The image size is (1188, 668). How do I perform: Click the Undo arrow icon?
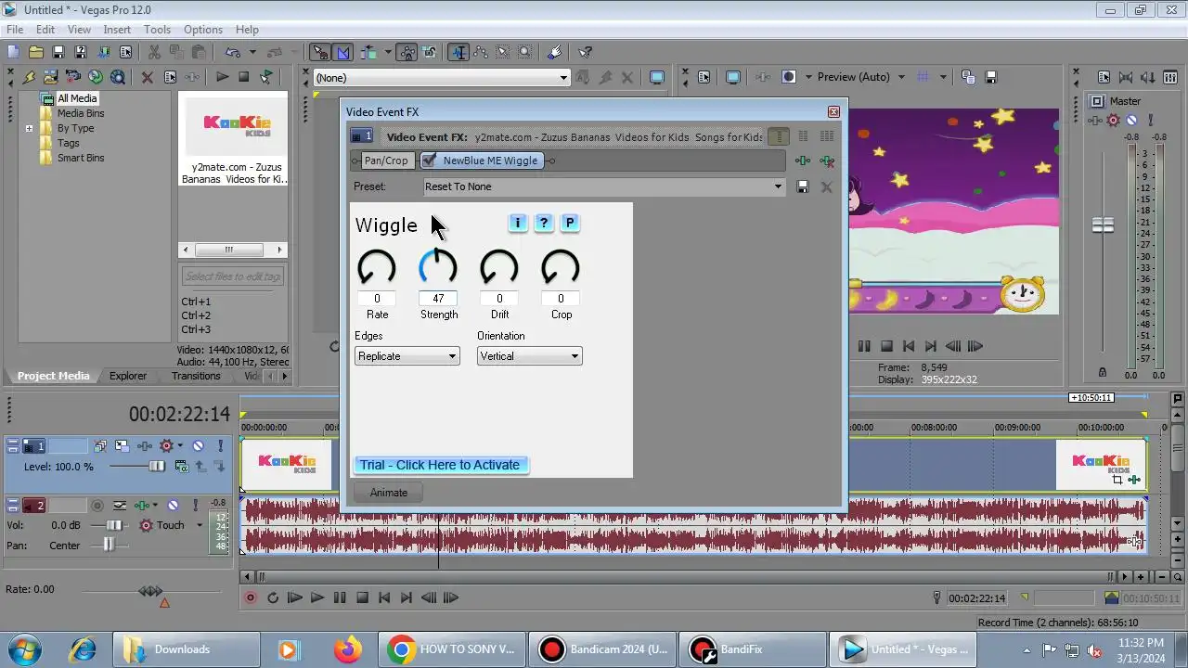point(232,52)
